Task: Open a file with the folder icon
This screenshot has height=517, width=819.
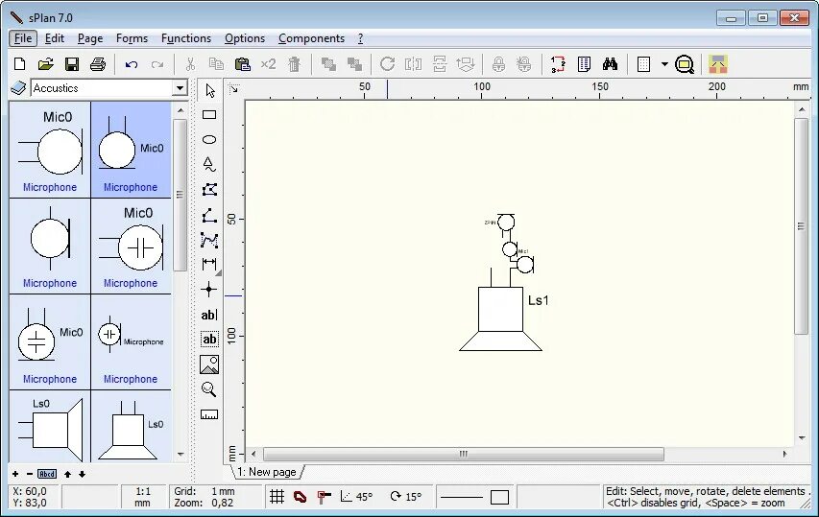Action: [x=46, y=64]
